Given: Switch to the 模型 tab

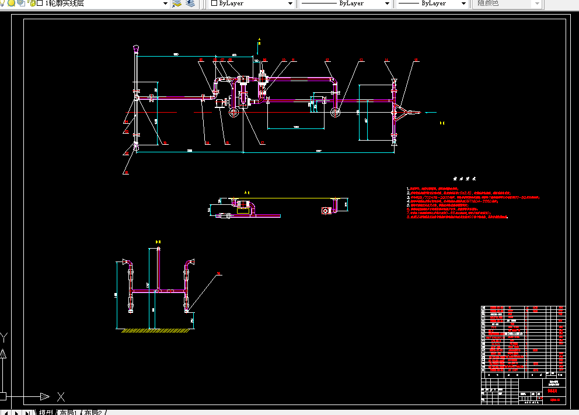Looking at the screenshot, I should (46, 412).
